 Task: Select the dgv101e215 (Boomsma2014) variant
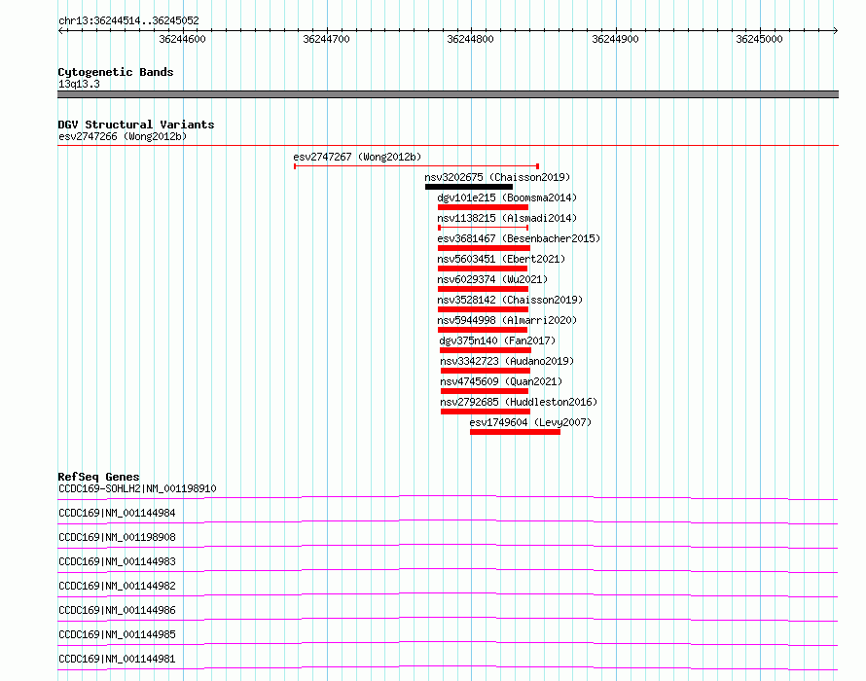[x=506, y=197]
